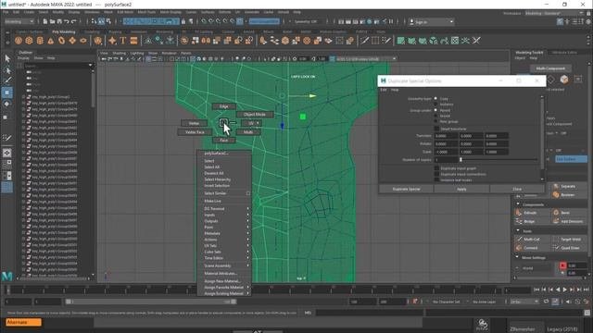Click the Multi-Cut knife shelf icon

(x=364, y=41)
